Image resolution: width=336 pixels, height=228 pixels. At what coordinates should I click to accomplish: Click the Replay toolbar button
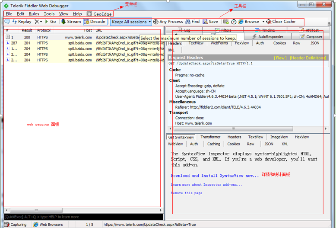[22, 22]
